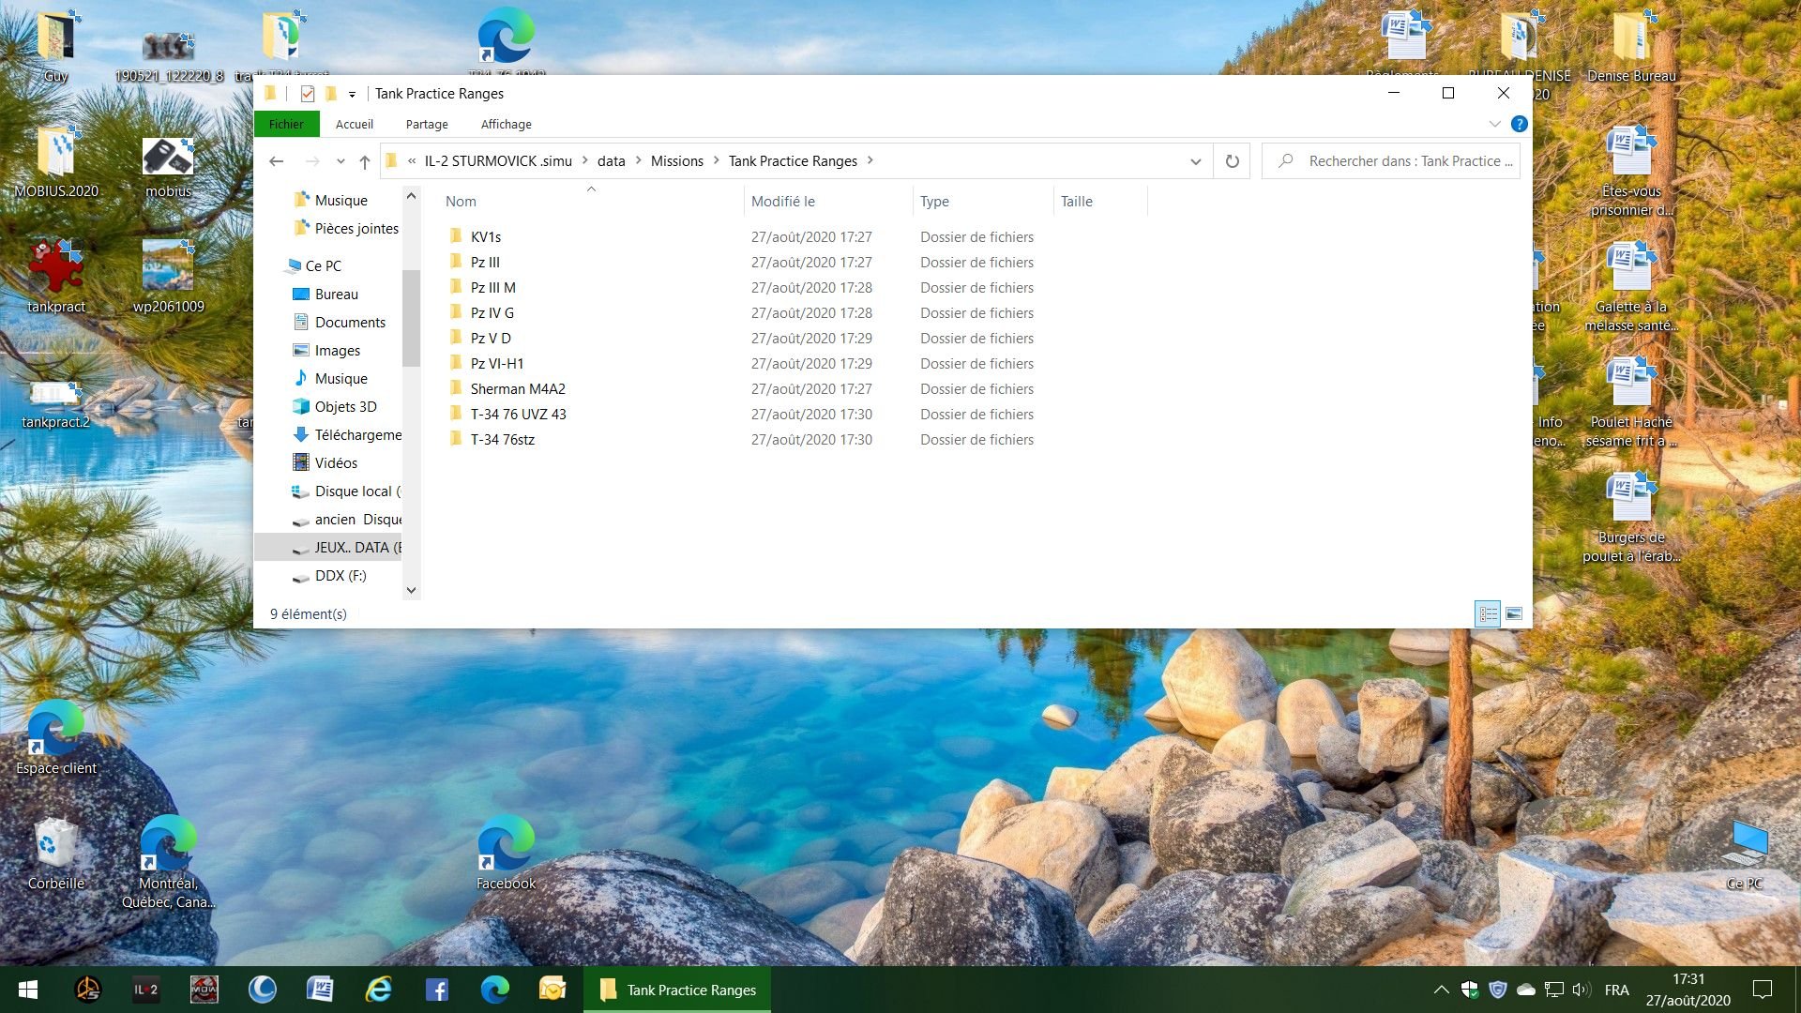1801x1013 pixels.
Task: Click the Missions breadcrumb in the path
Action: click(677, 161)
